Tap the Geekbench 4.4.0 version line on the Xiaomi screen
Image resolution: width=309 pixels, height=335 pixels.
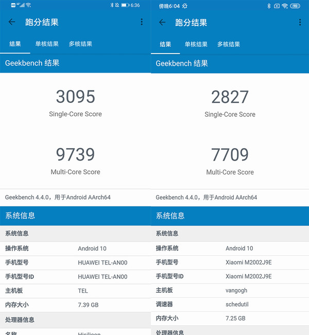click(207, 197)
